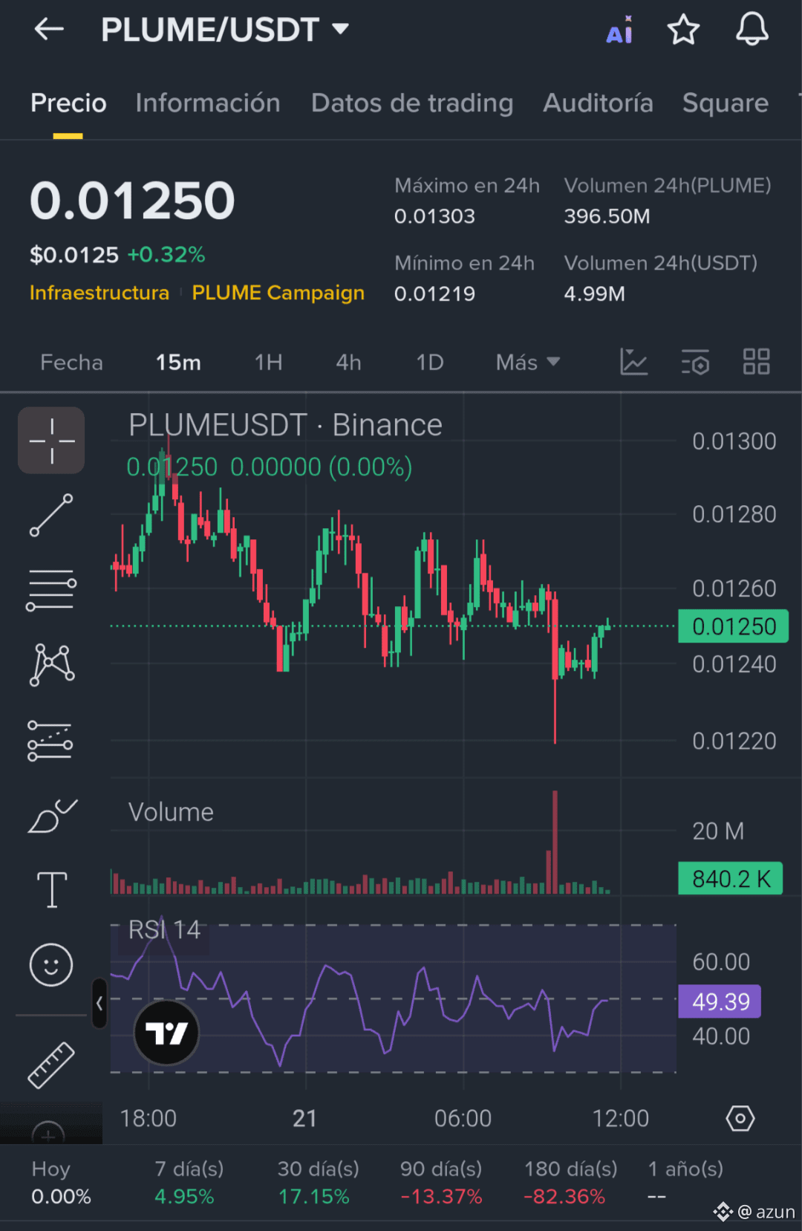802x1231 pixels.
Task: Open the Auditoría tab
Action: [x=598, y=103]
